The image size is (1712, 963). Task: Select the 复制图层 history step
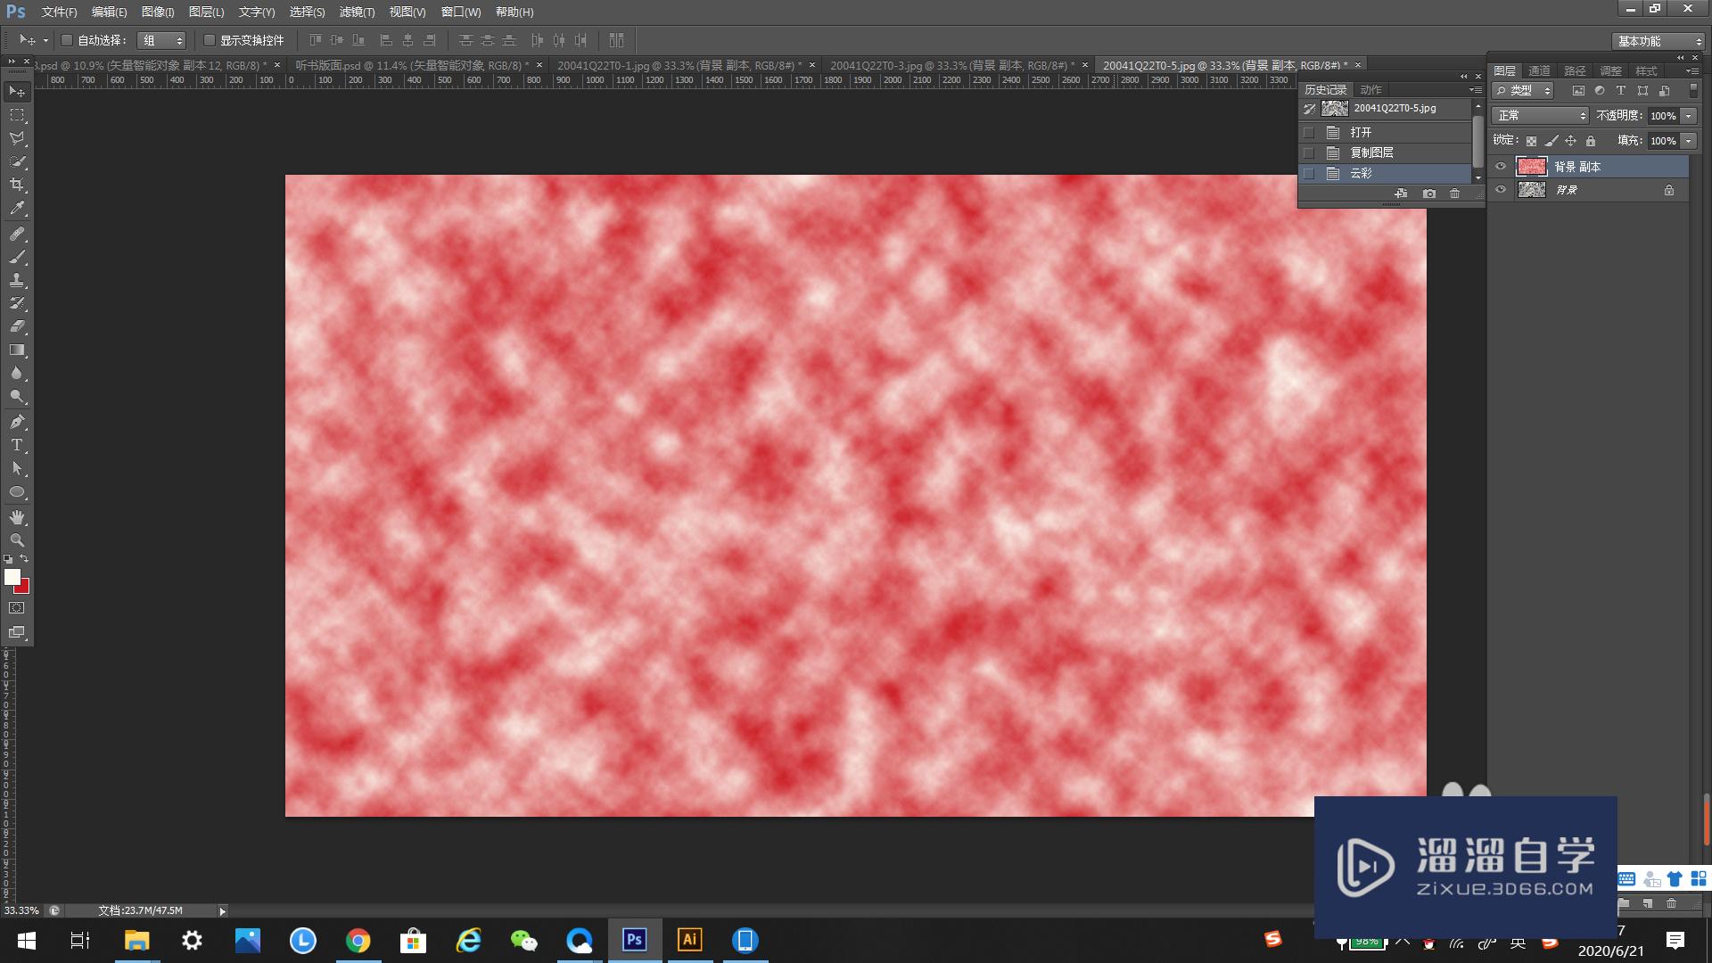(1371, 152)
